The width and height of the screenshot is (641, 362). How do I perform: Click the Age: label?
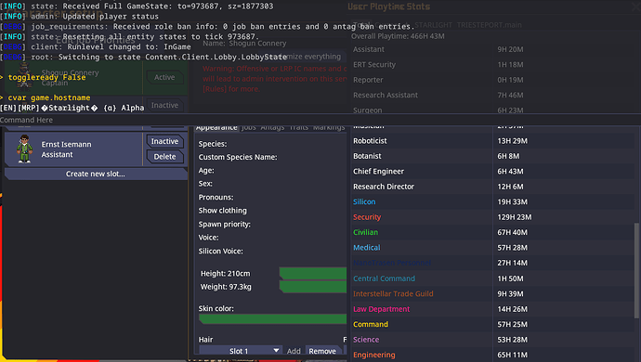pyautogui.click(x=206, y=171)
